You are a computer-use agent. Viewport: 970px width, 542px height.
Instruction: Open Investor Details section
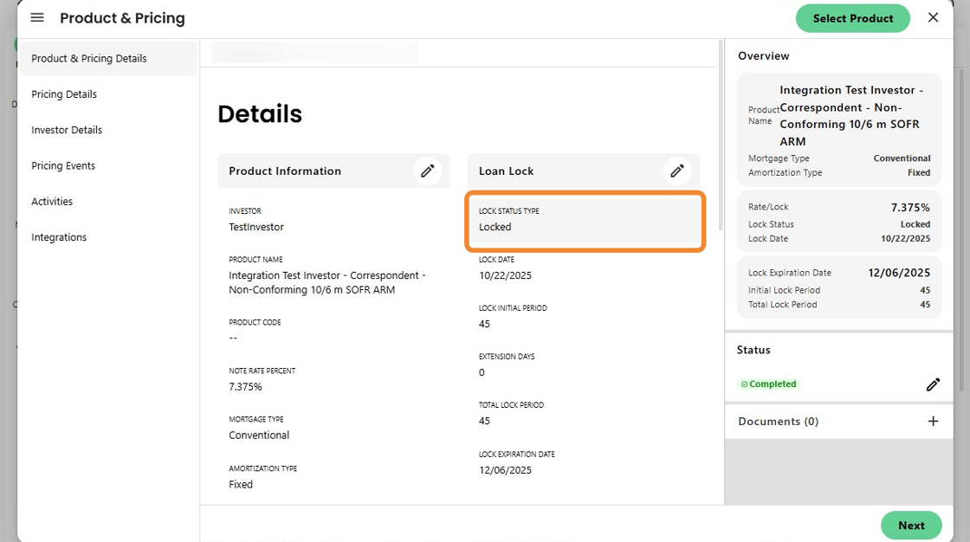pos(67,130)
